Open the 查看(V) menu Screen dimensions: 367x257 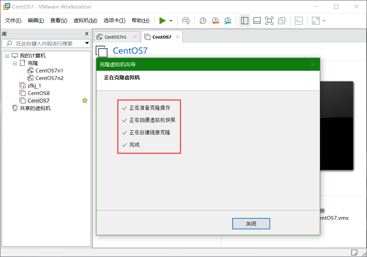pos(58,21)
